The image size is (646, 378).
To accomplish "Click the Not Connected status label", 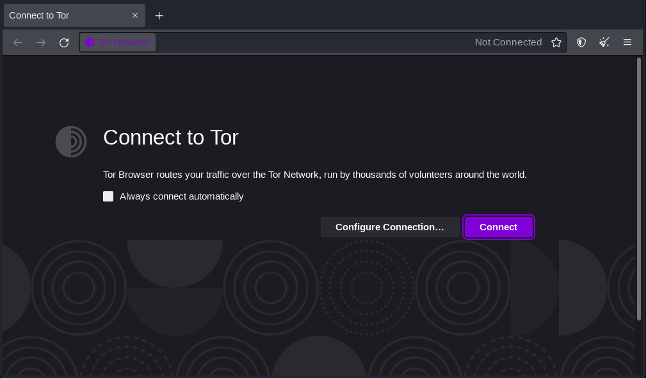I will click(508, 42).
